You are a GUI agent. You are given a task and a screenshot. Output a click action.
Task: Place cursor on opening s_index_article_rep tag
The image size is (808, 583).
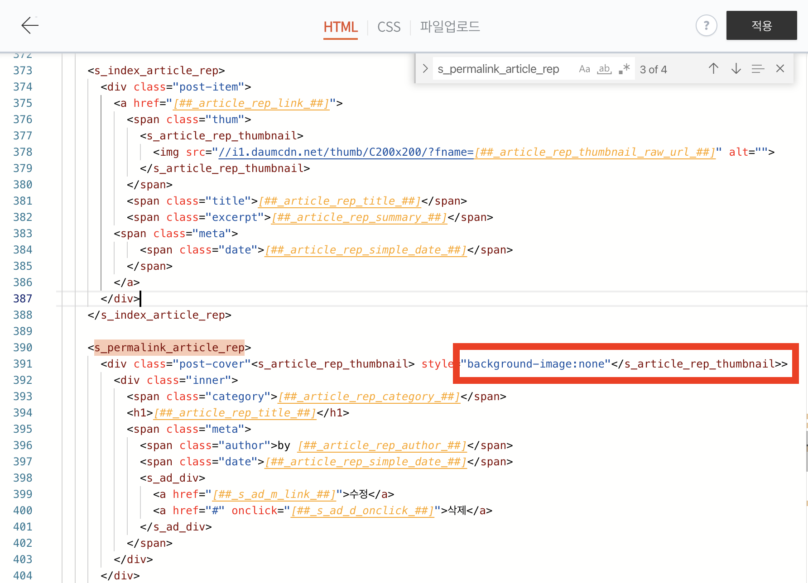156,71
